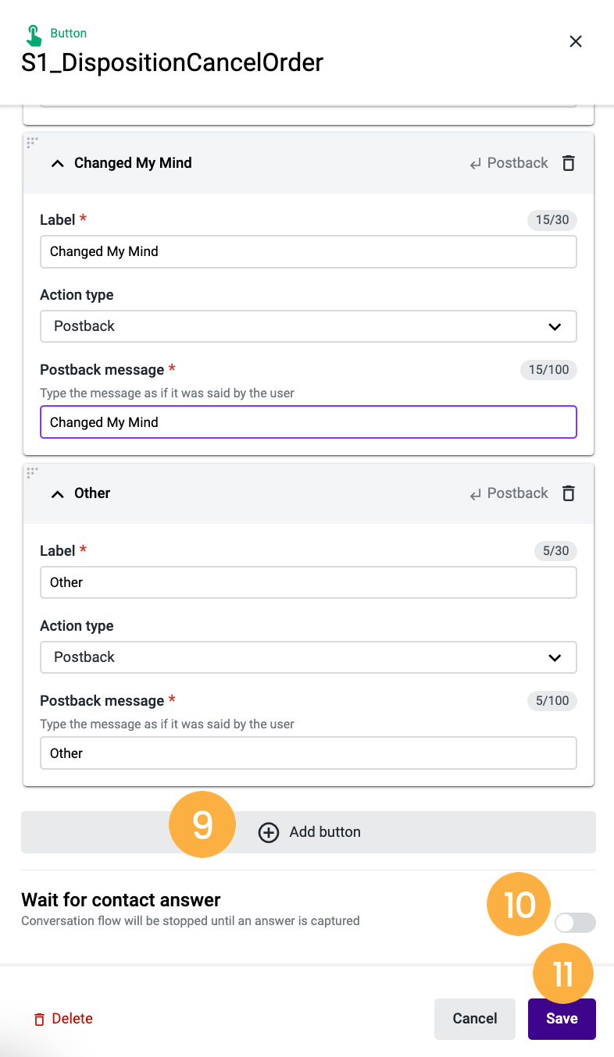Click the Postback arrow icon in Other header
The image size is (614, 1057).
tap(475, 494)
